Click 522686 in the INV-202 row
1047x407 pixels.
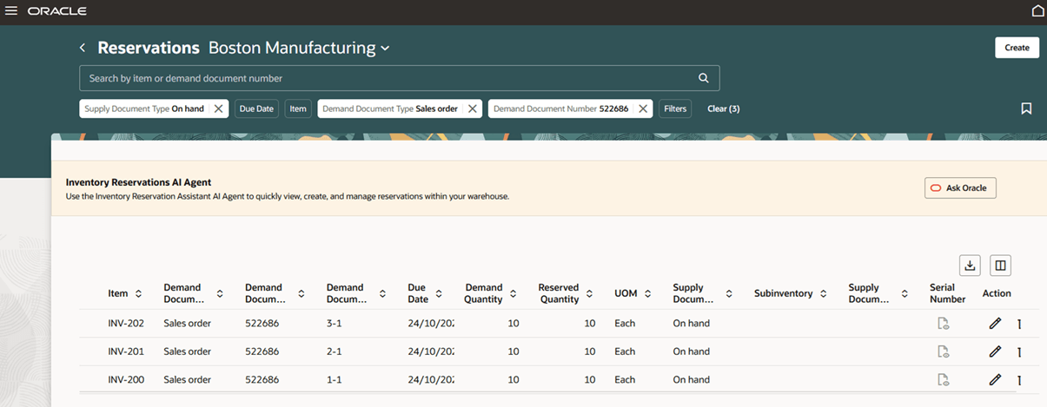pos(262,324)
